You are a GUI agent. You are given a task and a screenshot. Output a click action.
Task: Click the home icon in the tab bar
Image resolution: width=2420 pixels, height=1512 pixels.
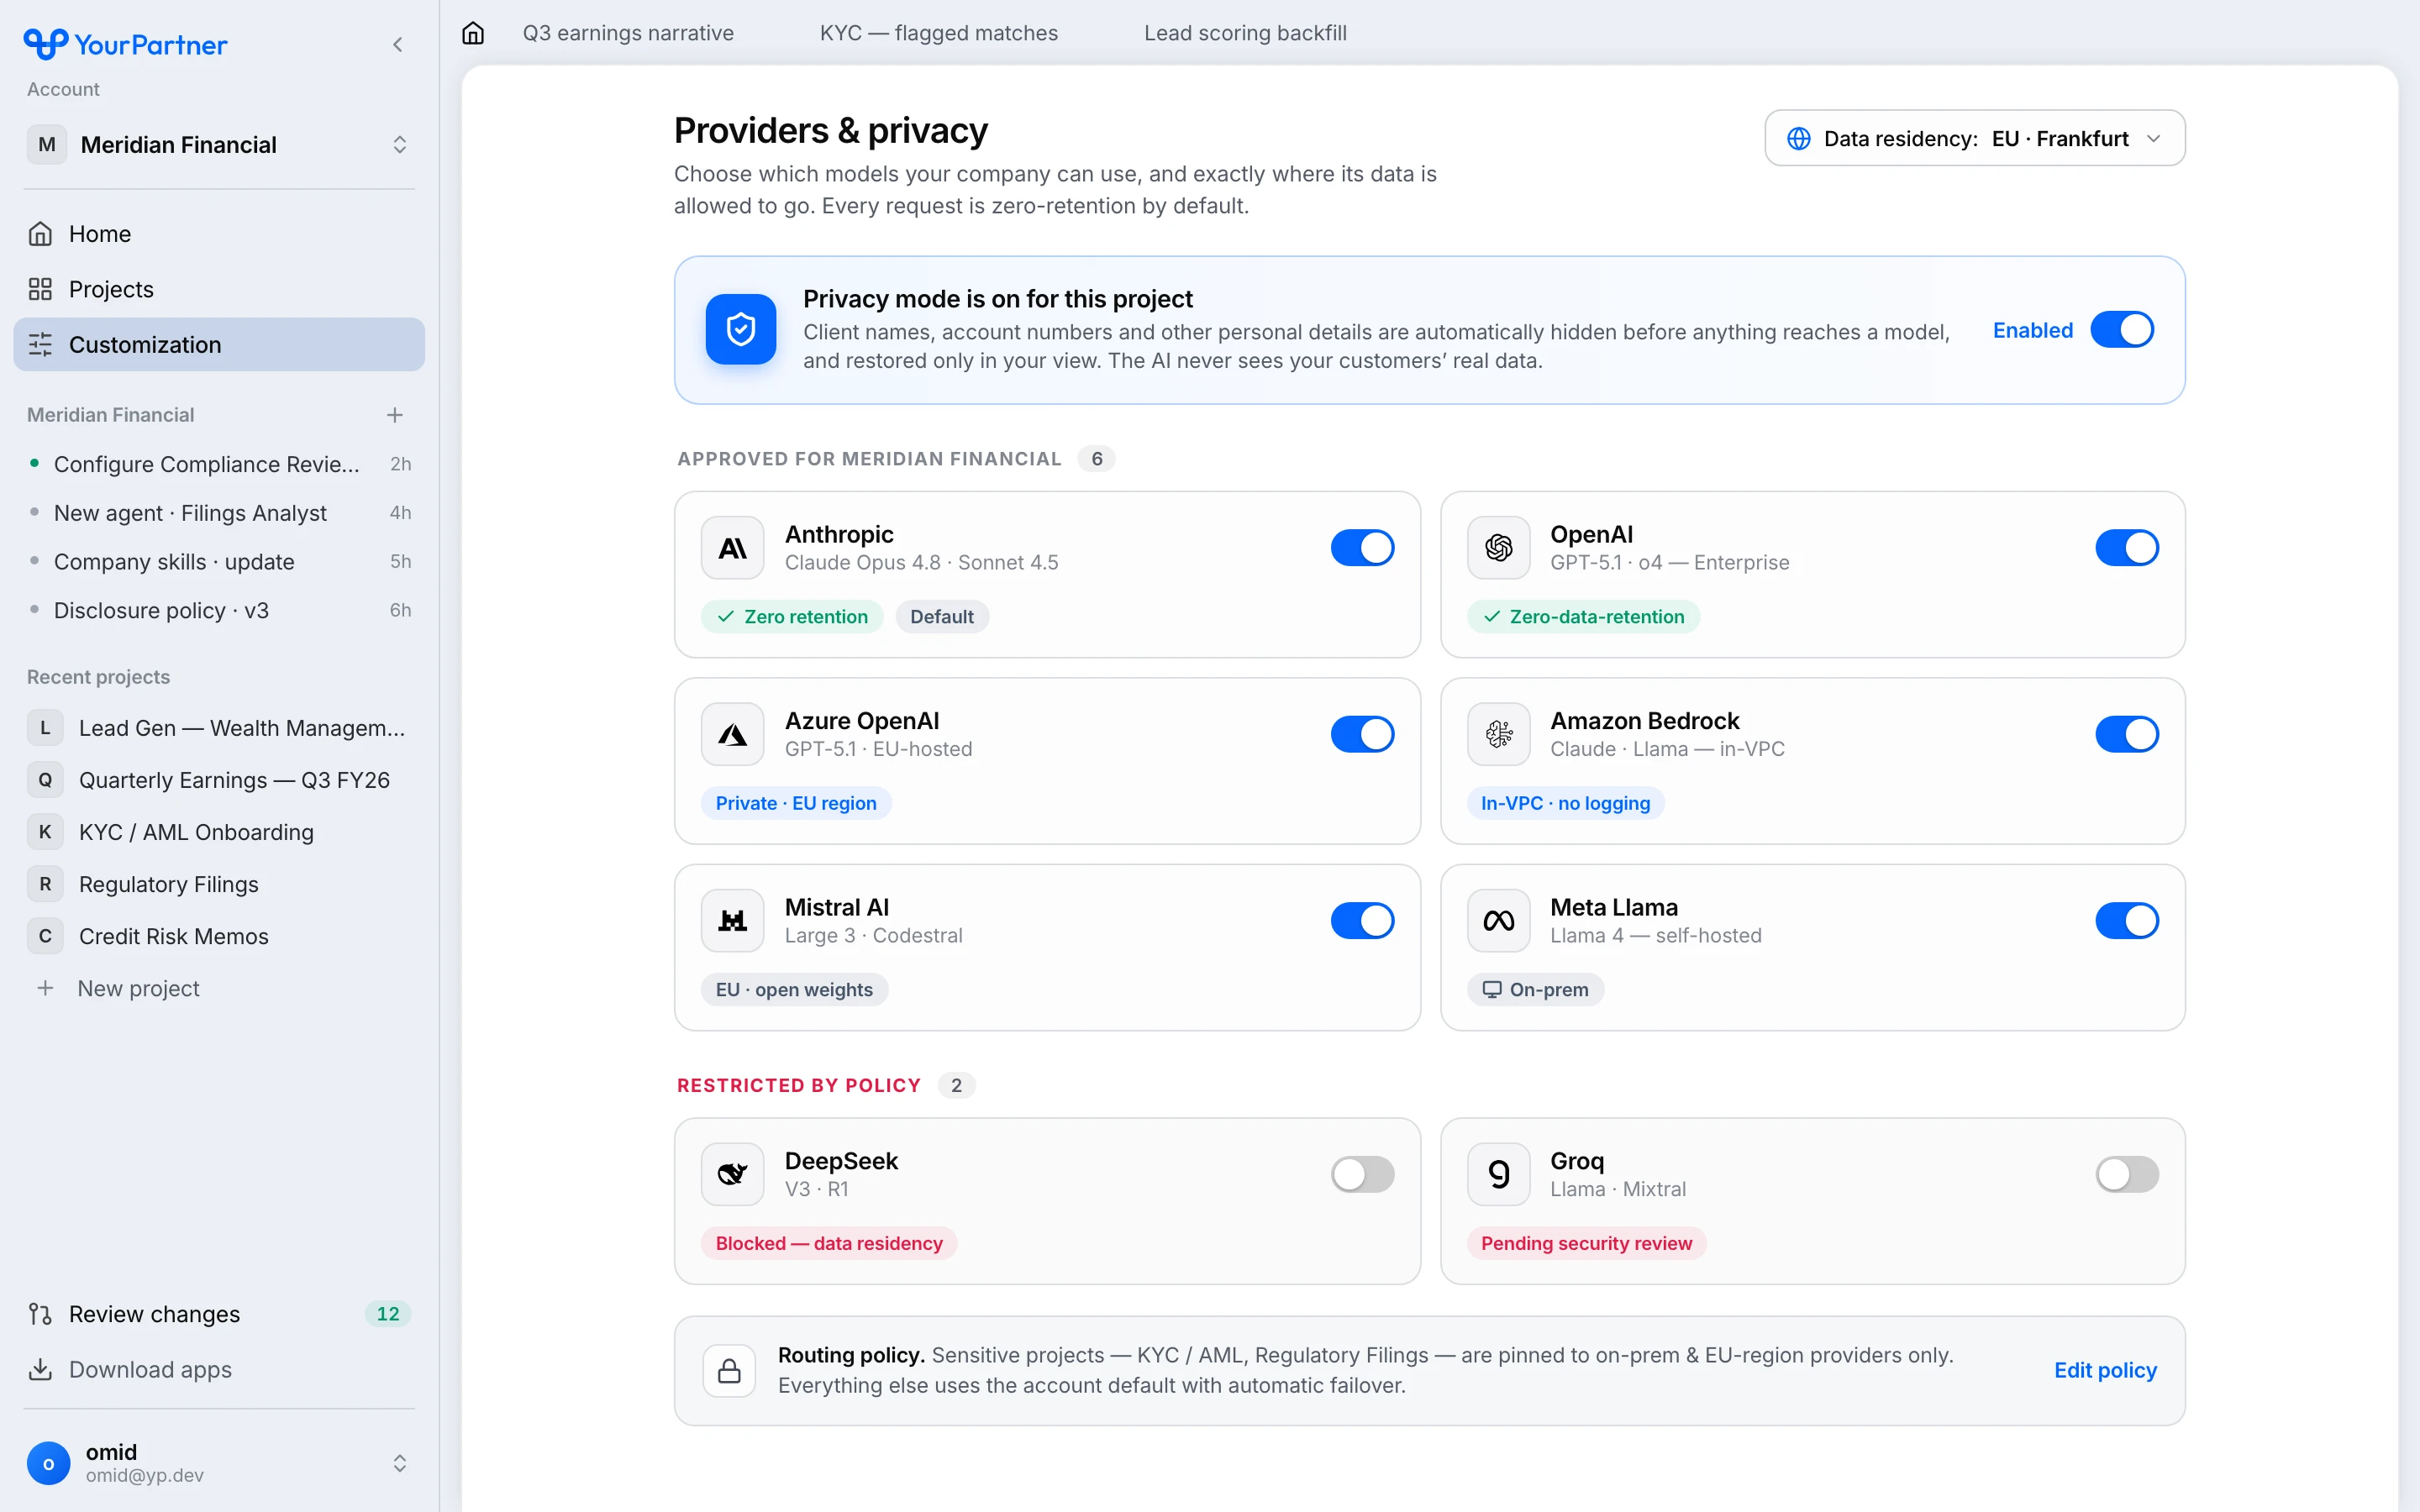tap(473, 33)
